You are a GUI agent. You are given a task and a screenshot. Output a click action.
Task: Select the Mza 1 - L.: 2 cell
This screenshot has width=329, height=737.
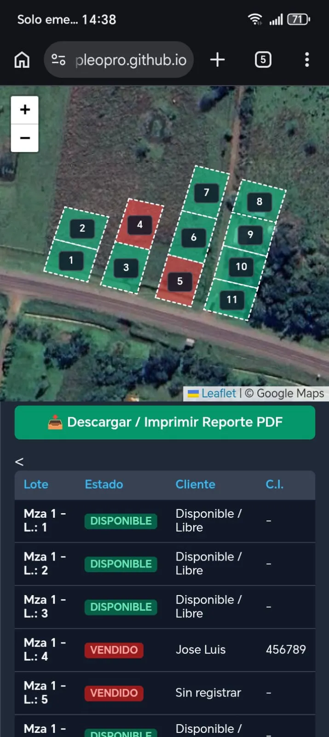45,563
